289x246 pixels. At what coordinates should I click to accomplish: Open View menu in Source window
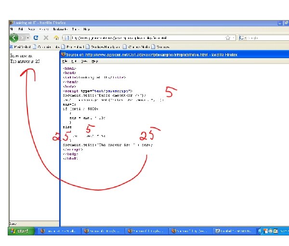[84, 61]
